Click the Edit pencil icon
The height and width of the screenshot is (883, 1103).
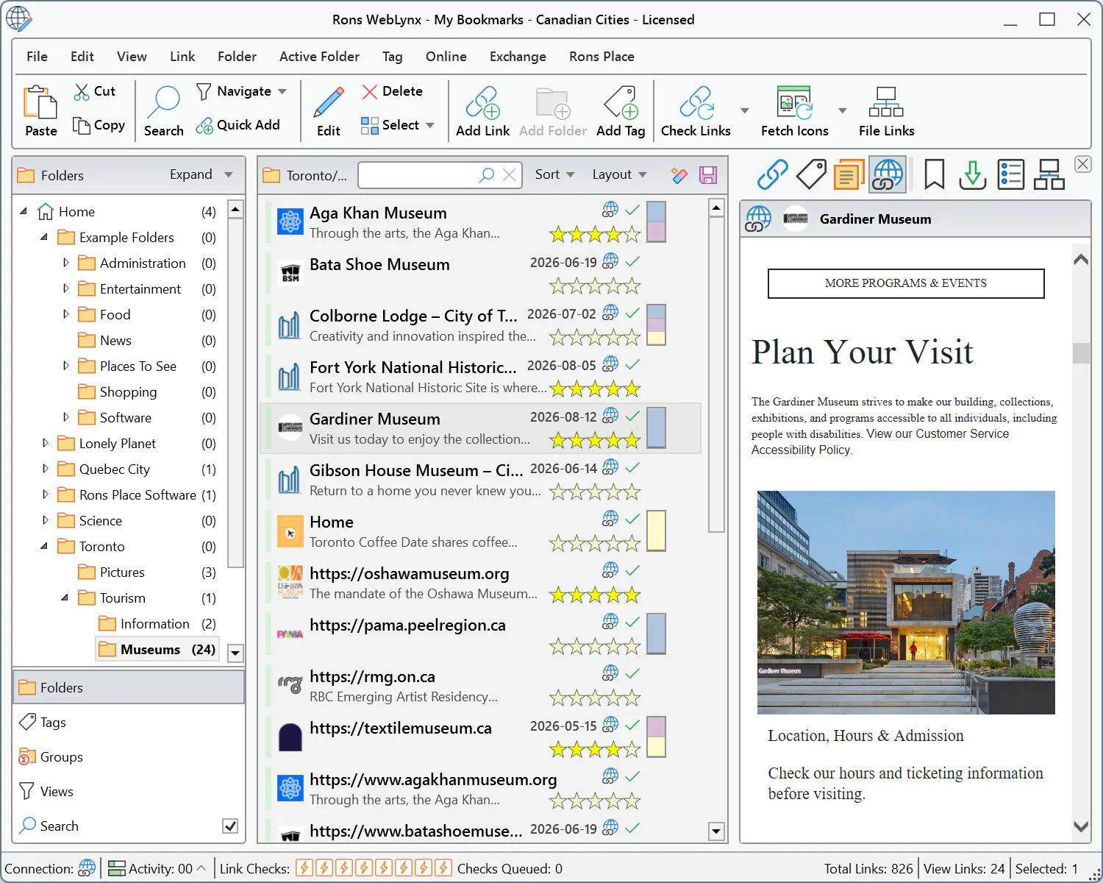[328, 102]
